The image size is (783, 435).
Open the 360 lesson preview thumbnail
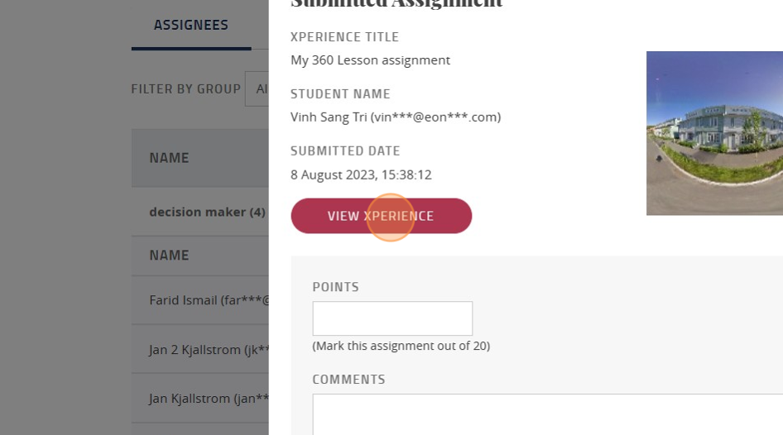[714, 133]
